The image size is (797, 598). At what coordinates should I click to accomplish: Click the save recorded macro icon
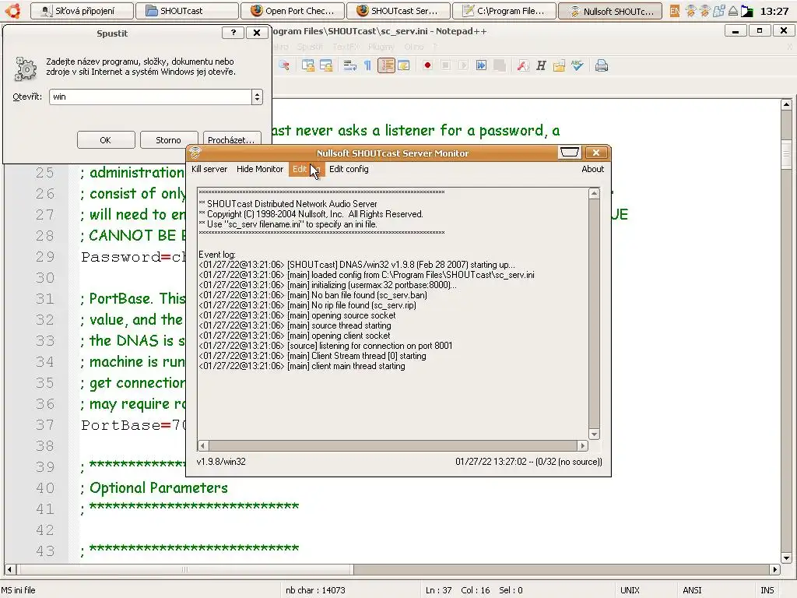tap(499, 65)
